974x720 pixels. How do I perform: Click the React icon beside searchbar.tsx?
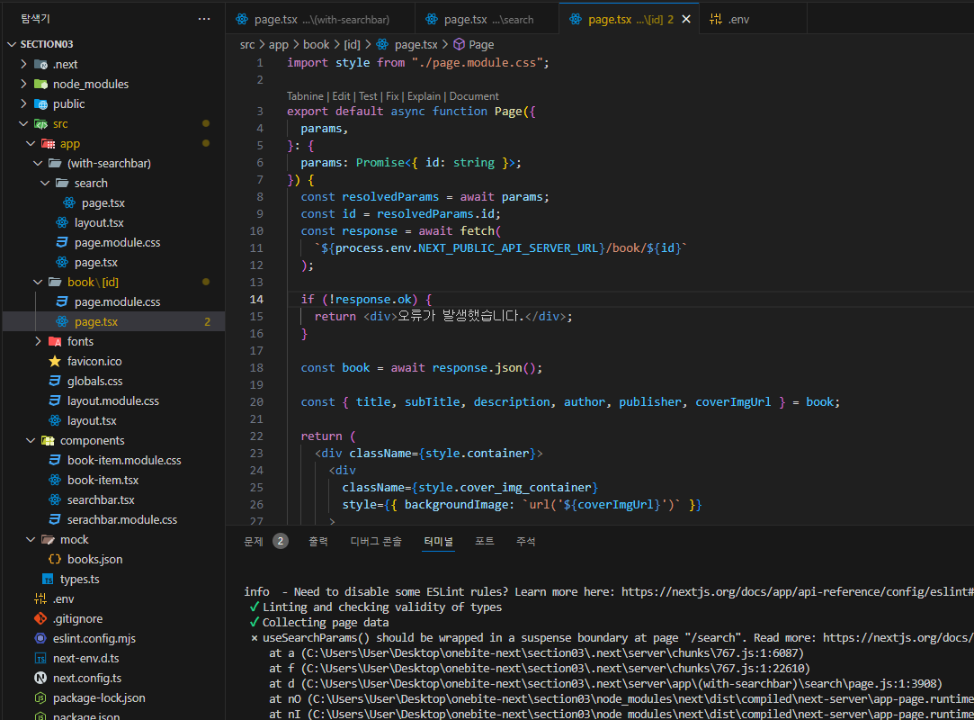tap(55, 499)
